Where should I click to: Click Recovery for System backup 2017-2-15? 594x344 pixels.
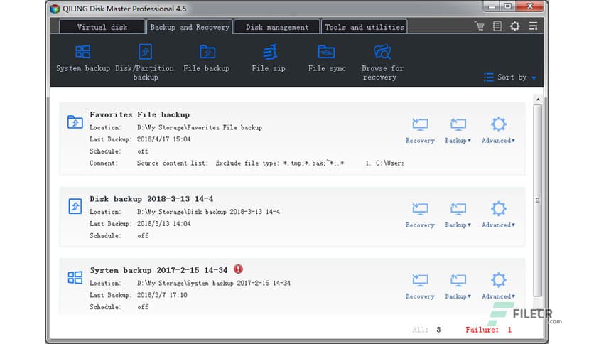coord(420,286)
